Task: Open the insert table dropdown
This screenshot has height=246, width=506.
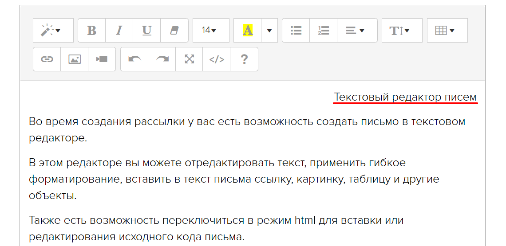Action: click(447, 31)
